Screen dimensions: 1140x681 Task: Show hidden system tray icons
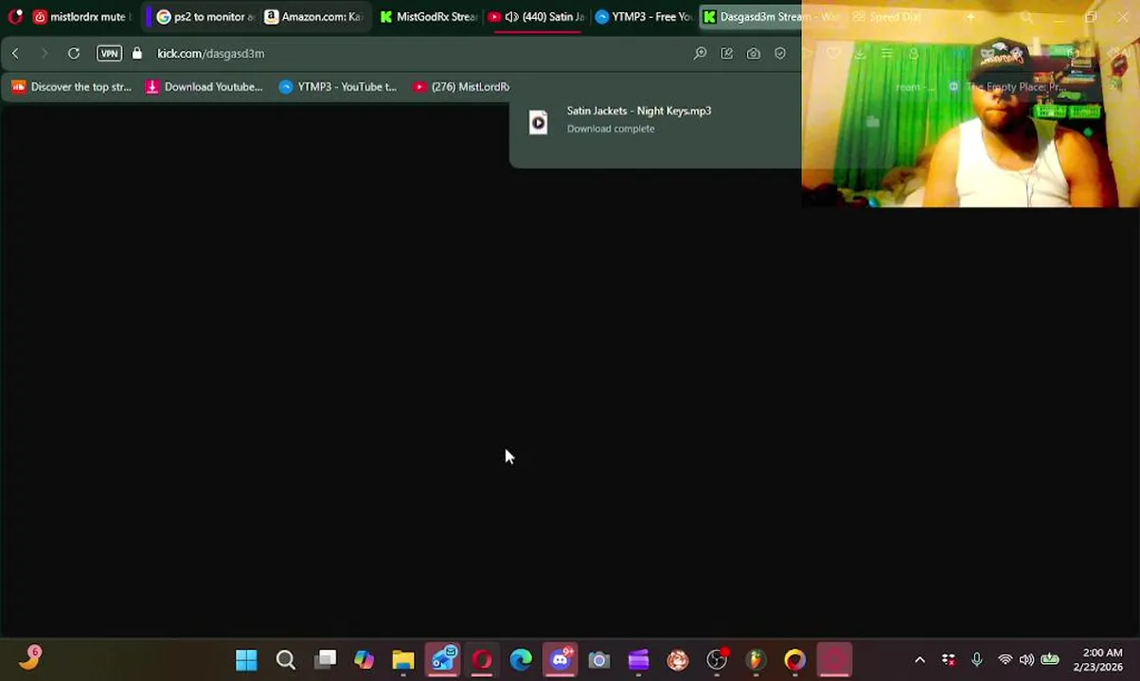tap(919, 660)
